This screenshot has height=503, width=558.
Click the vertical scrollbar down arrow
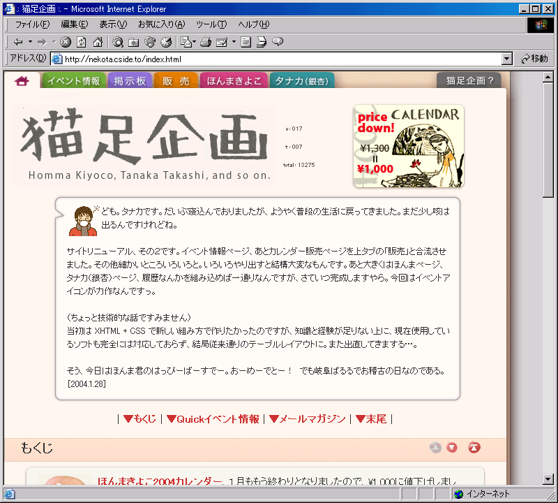548,479
